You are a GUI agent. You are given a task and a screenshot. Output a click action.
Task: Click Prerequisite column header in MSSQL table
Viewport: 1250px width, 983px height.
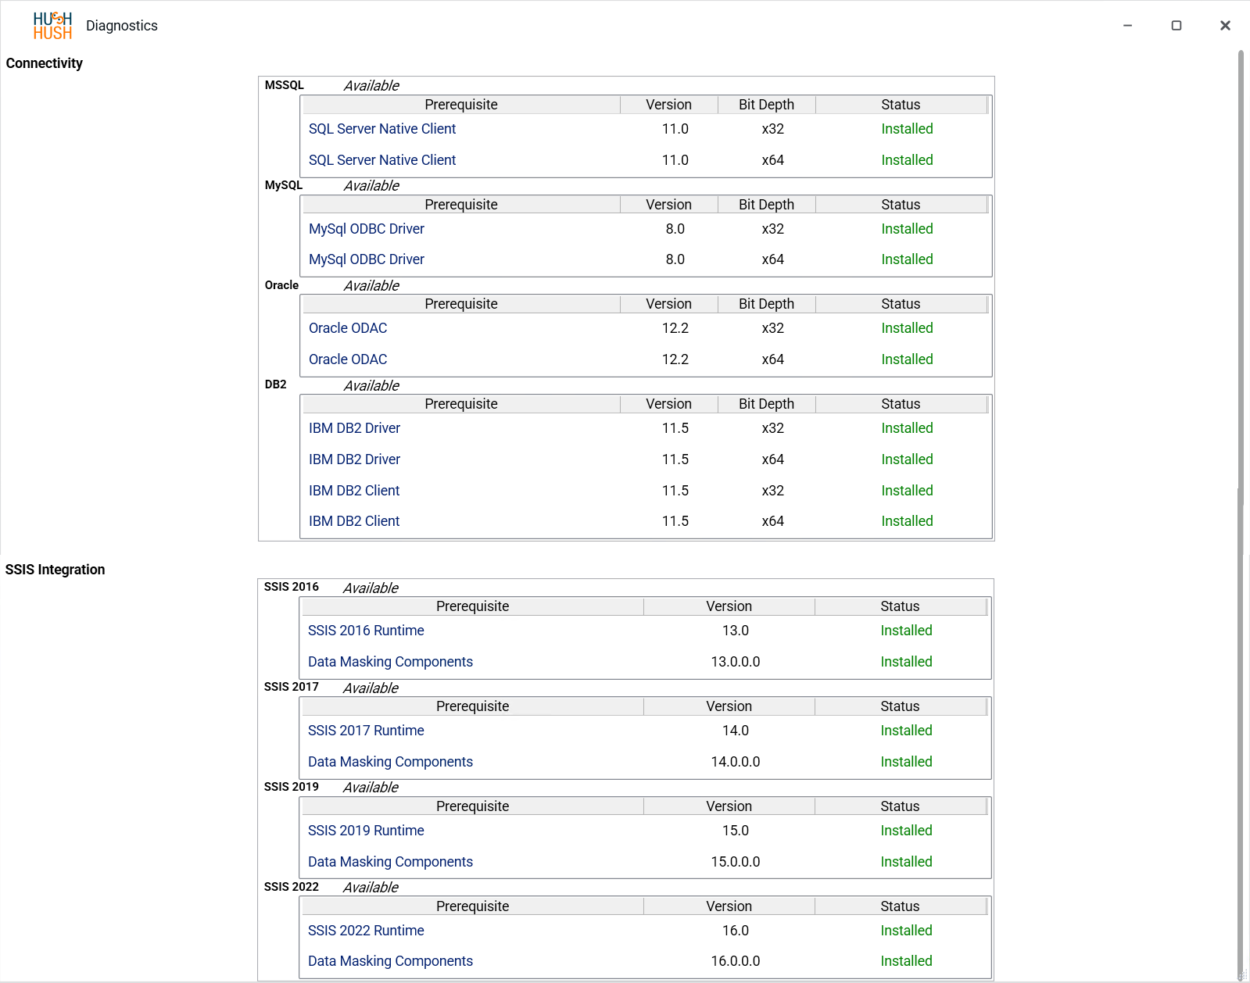pos(461,105)
